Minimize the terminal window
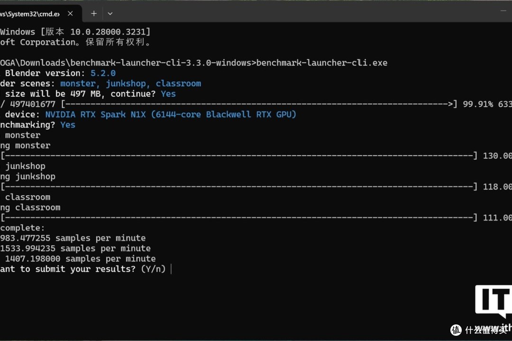 click(x=503, y=11)
